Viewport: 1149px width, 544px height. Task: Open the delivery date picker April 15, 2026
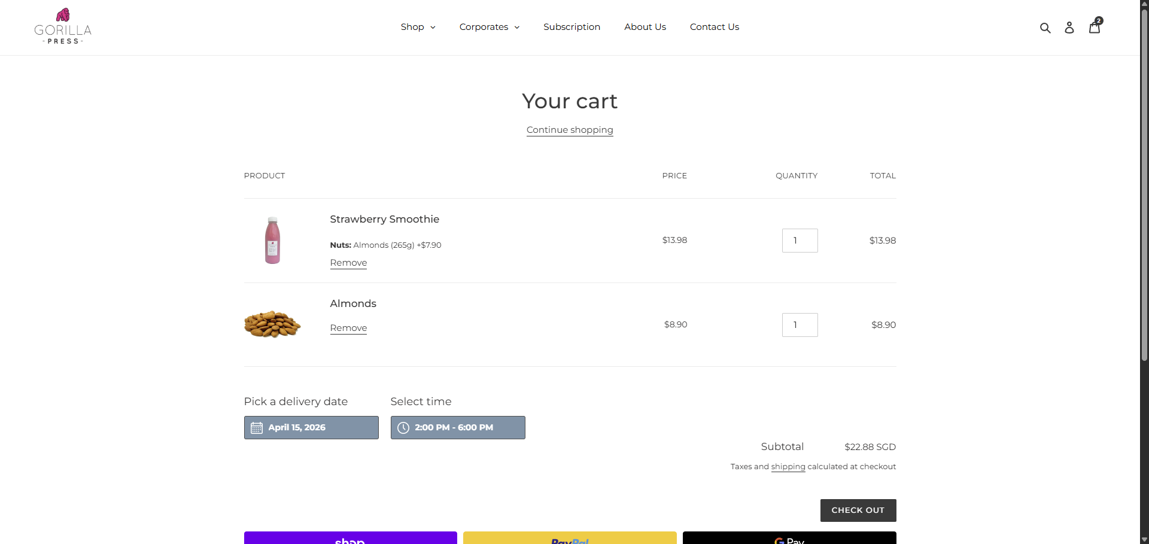click(x=311, y=428)
